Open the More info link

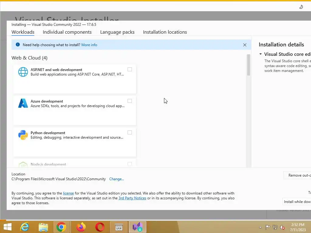[89, 45]
